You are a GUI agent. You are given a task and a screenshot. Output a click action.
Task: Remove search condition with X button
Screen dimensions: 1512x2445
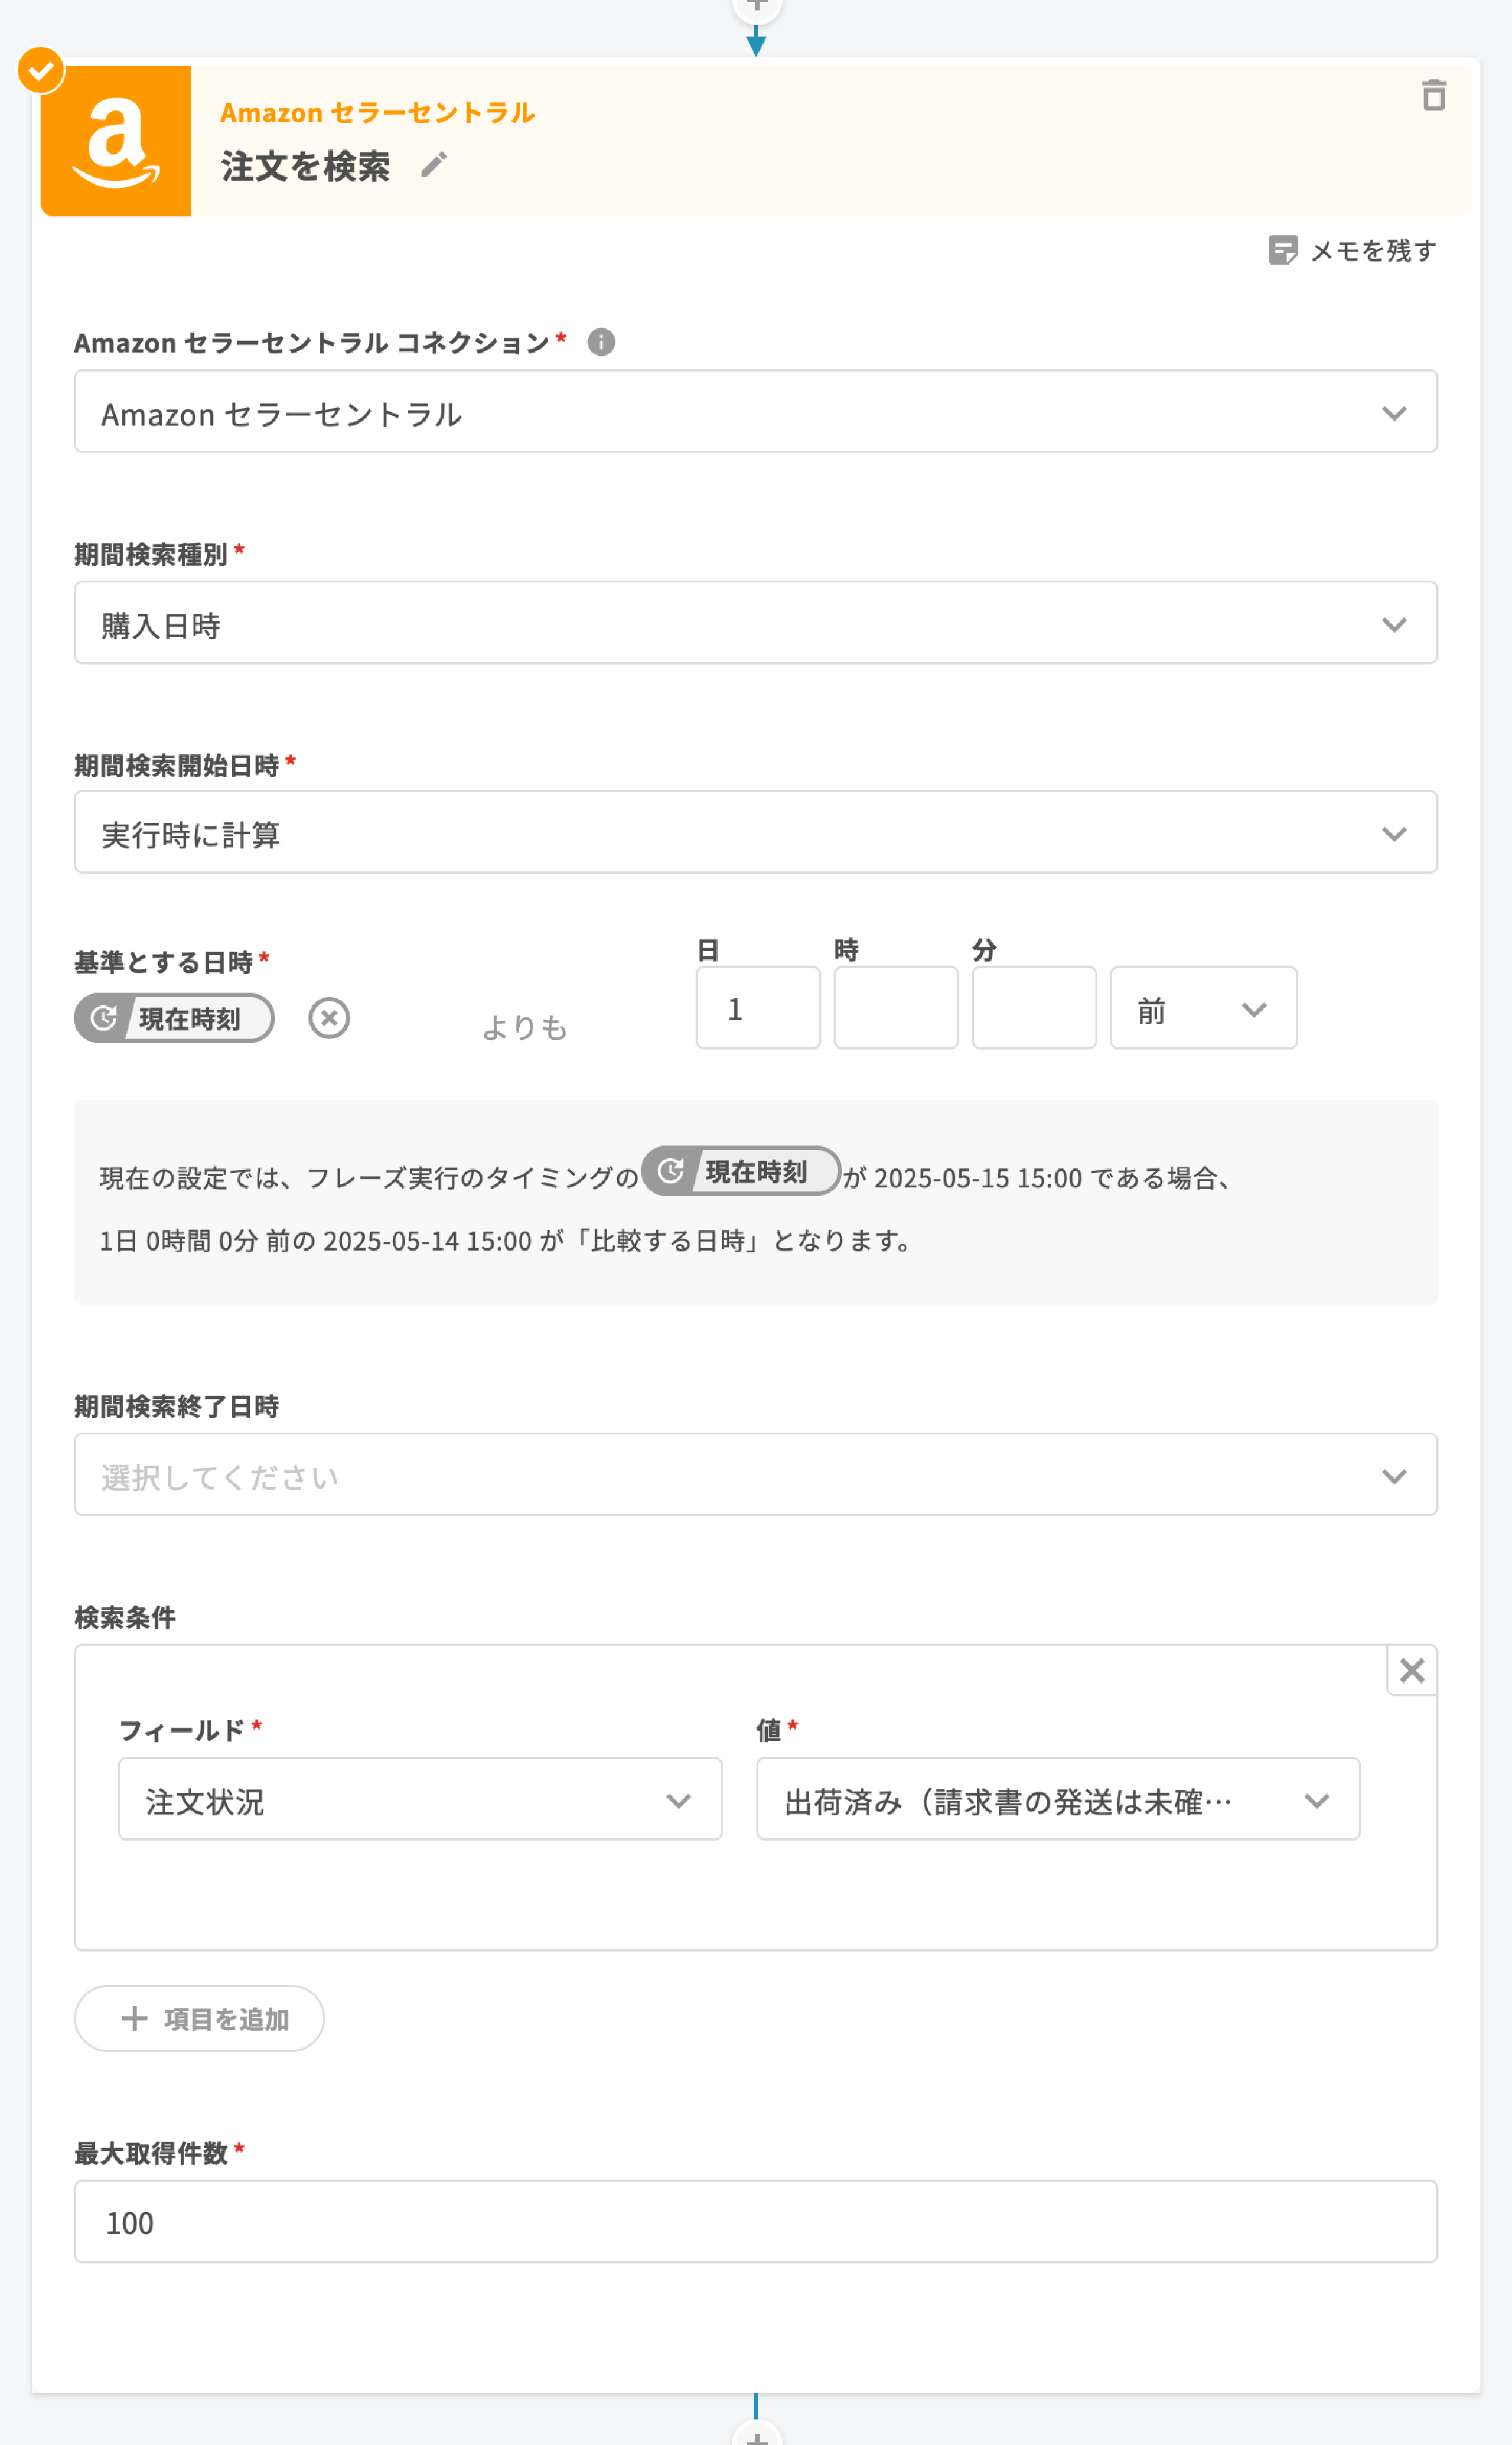point(1411,1670)
